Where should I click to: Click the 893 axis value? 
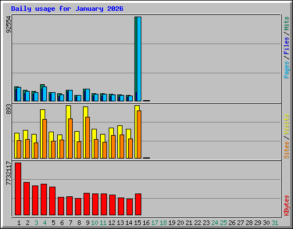(9, 109)
